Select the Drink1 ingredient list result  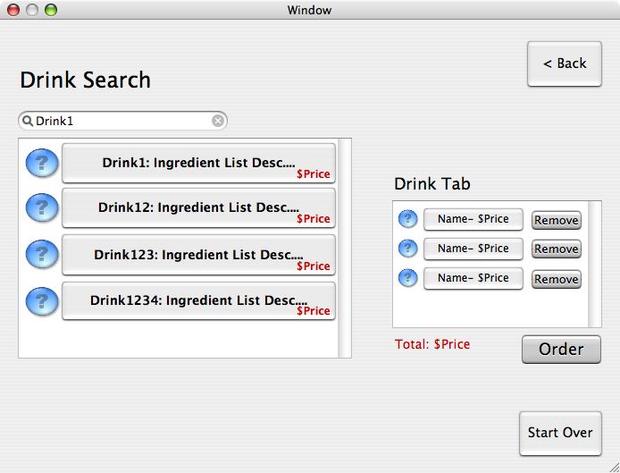coord(198,164)
